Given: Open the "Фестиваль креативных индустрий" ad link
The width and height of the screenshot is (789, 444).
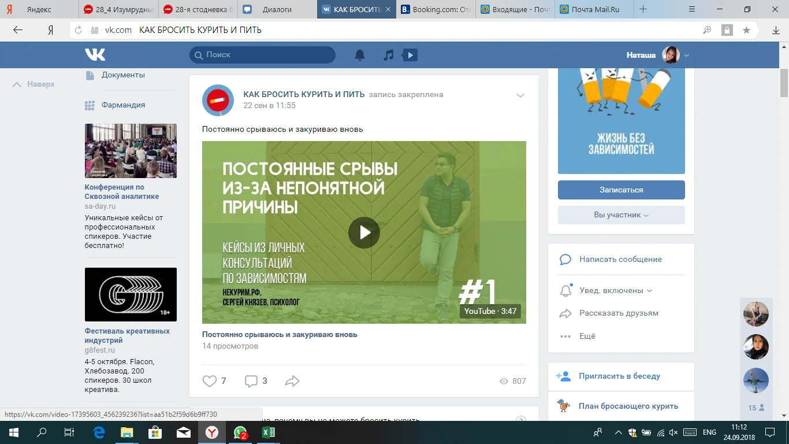Looking at the screenshot, I should [127, 336].
